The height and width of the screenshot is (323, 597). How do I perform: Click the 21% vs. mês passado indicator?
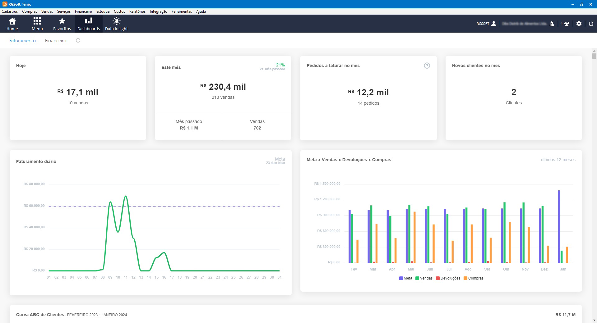[x=272, y=67]
